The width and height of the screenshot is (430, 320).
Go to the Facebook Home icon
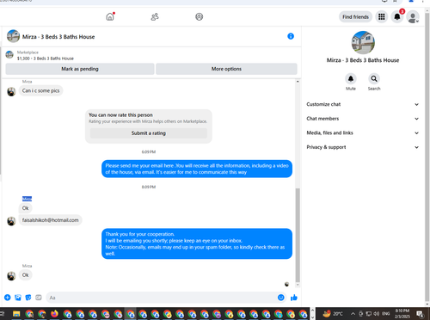[110, 16]
